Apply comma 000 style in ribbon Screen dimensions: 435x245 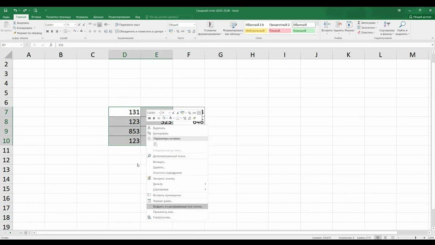click(x=182, y=31)
